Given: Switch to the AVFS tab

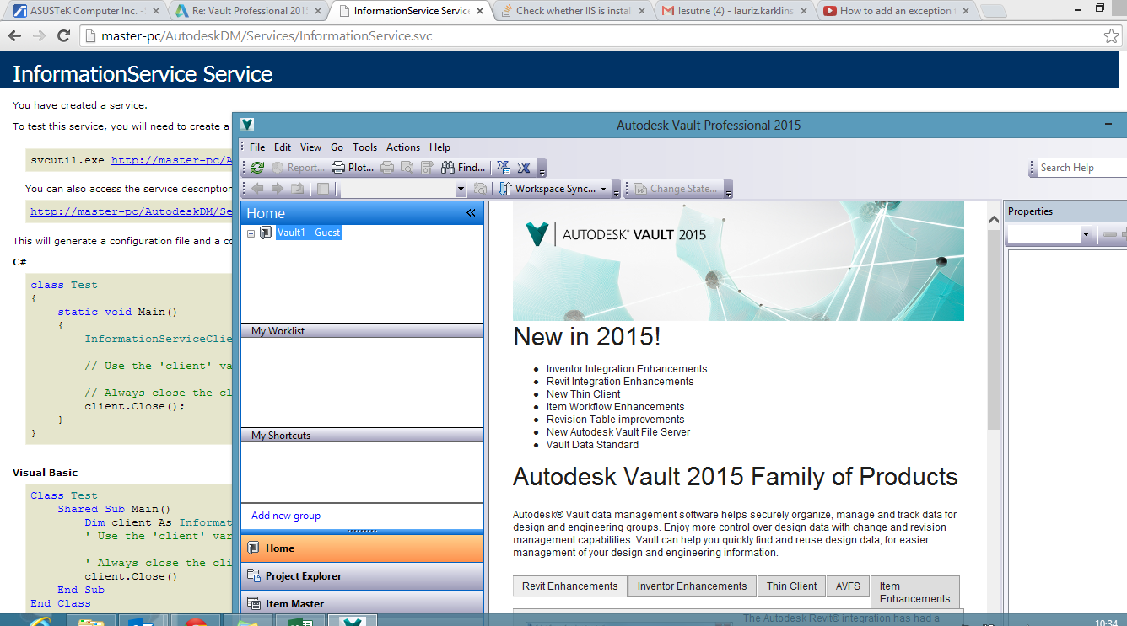Looking at the screenshot, I should coord(848,586).
